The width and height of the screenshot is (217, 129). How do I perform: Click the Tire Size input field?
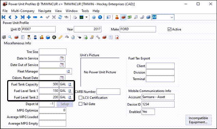pyautogui.click(x=53, y=52)
